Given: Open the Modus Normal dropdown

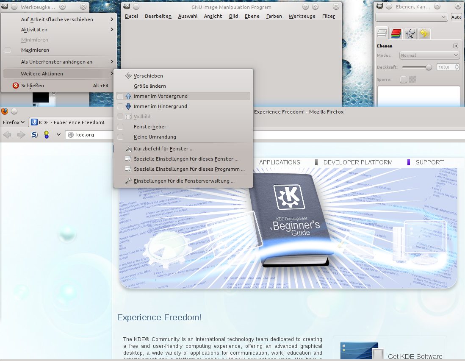Looking at the screenshot, I should click(429, 55).
